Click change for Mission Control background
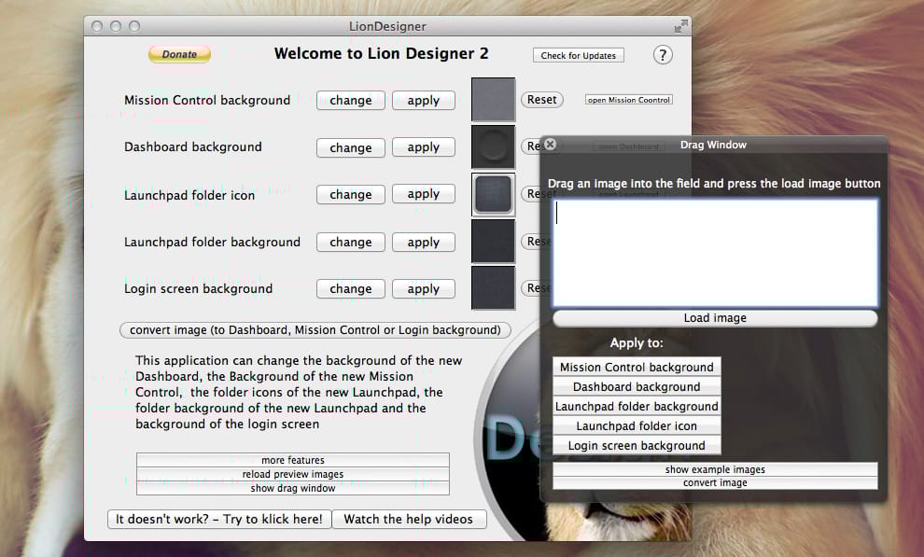The width and height of the screenshot is (924, 557). point(351,100)
